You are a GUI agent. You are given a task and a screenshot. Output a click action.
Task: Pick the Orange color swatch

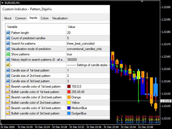pyautogui.click(x=69, y=97)
